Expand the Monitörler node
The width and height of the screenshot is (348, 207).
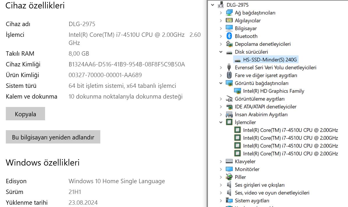(221, 169)
